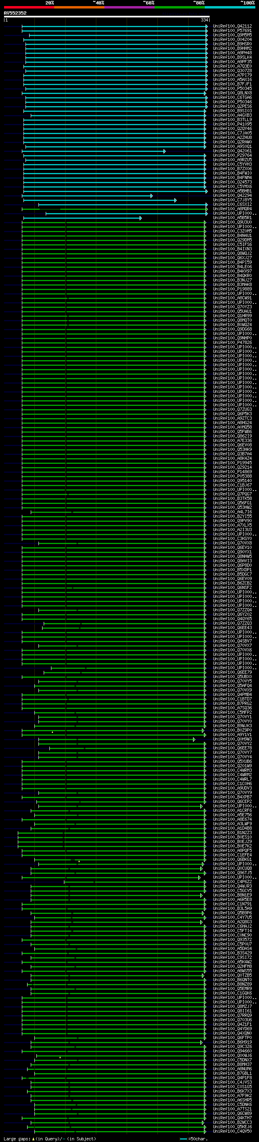259x1142 pixels.
Task: Click the green 80% identity legend segment
Action: [180, 7]
